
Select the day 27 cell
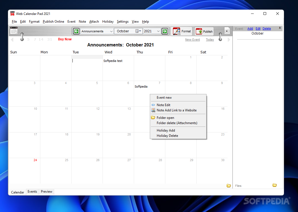click(118, 171)
